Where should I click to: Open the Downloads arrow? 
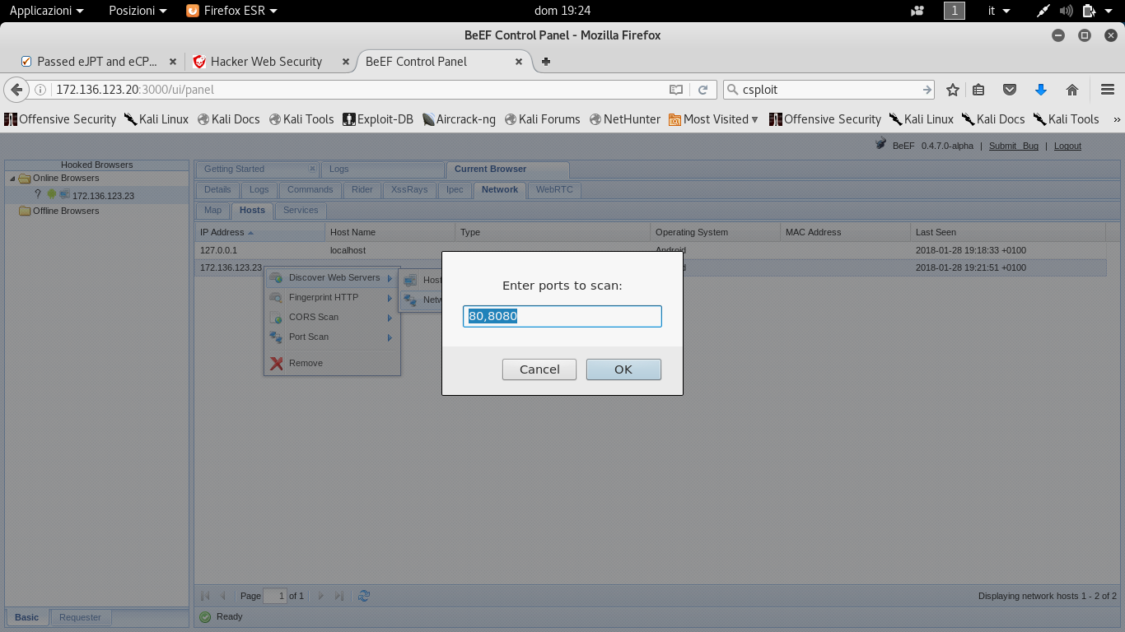1040,90
